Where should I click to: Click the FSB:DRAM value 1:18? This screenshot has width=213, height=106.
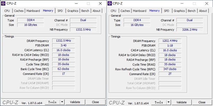click(x=170, y=46)
